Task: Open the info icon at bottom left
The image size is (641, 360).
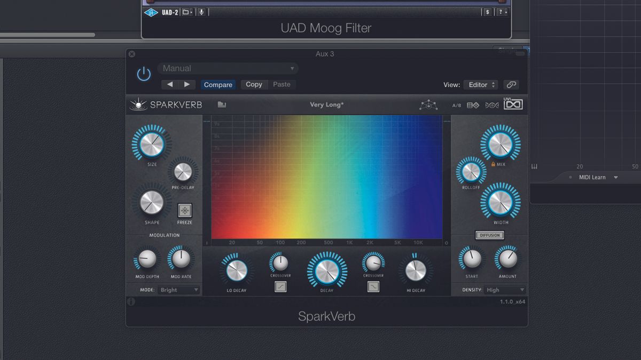Action: coord(132,301)
